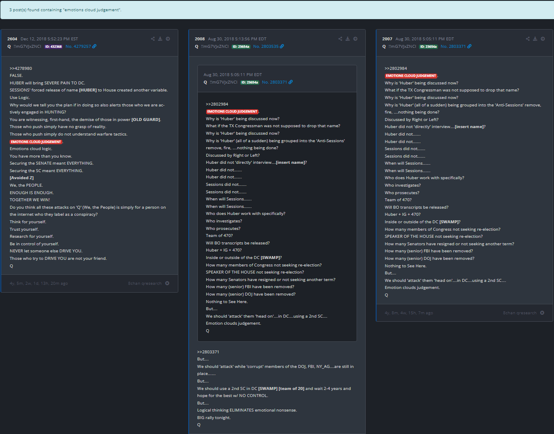Click '4y, 8m, 4w, 15h, 7m ago' text
Viewport: 554px width, 434px height.
click(409, 313)
